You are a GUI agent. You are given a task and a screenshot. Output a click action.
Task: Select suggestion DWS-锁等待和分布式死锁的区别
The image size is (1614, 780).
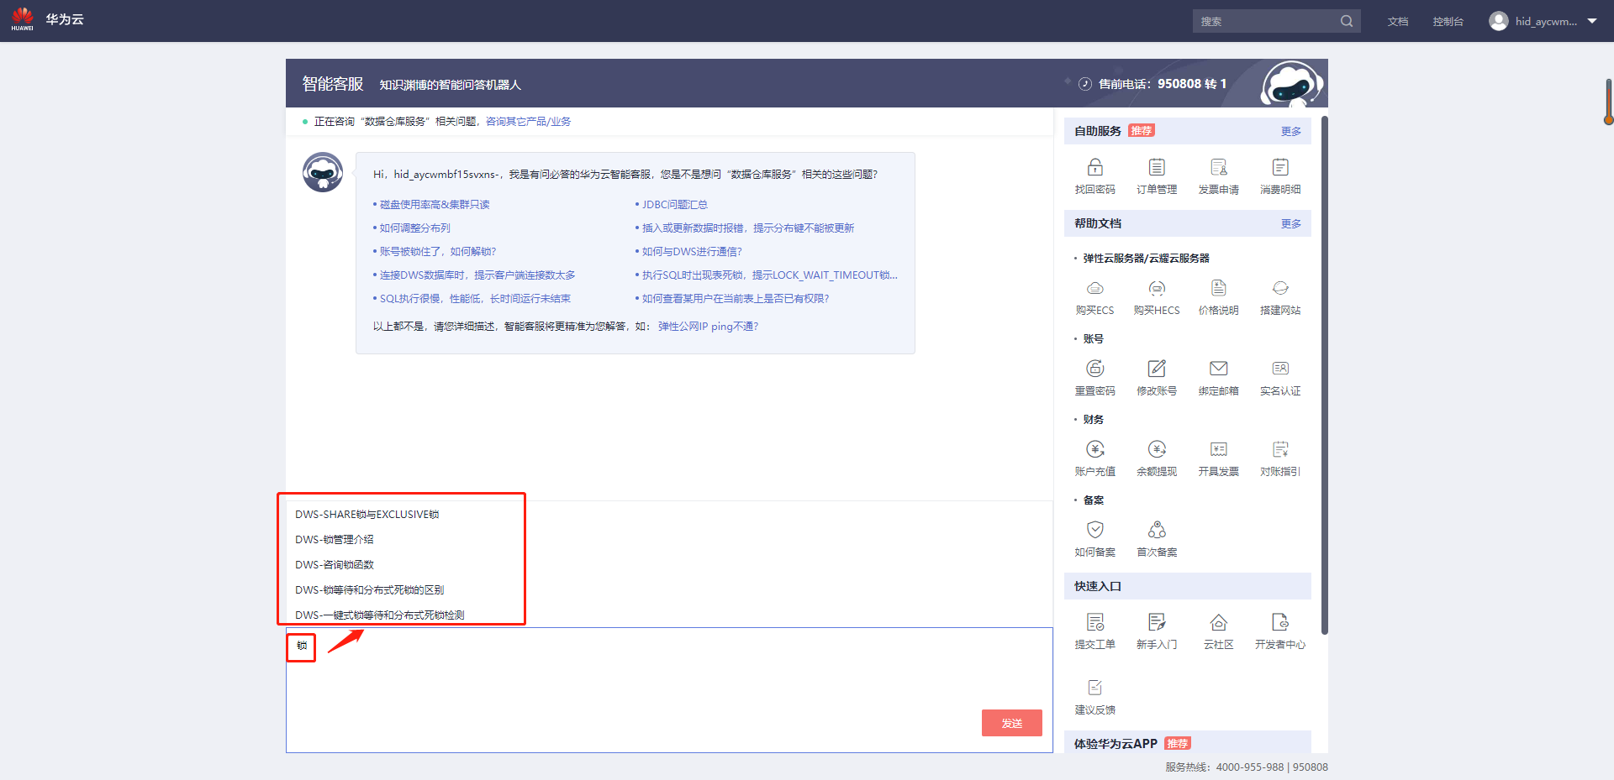(x=370, y=590)
